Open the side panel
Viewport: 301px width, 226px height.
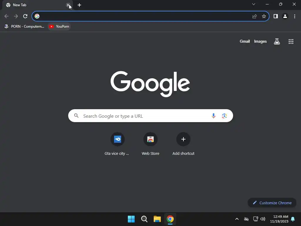click(x=276, y=16)
